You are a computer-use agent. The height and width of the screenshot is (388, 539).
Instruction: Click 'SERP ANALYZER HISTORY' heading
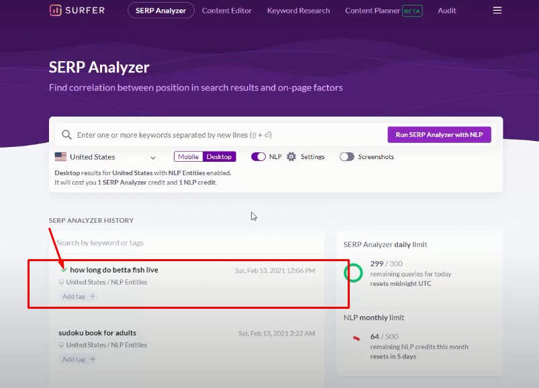pos(91,221)
